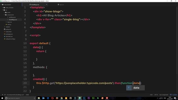
Task: Open App.vue from the project tree
Action: (9, 22)
